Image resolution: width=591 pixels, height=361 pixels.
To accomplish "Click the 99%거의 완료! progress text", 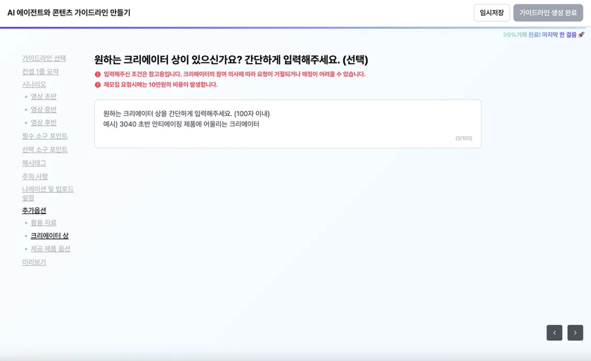I will coord(522,35).
